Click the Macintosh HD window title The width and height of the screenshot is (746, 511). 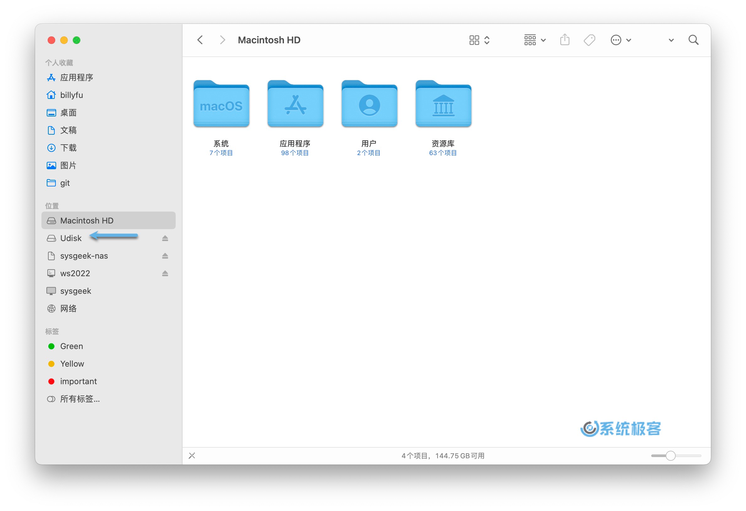pyautogui.click(x=269, y=40)
